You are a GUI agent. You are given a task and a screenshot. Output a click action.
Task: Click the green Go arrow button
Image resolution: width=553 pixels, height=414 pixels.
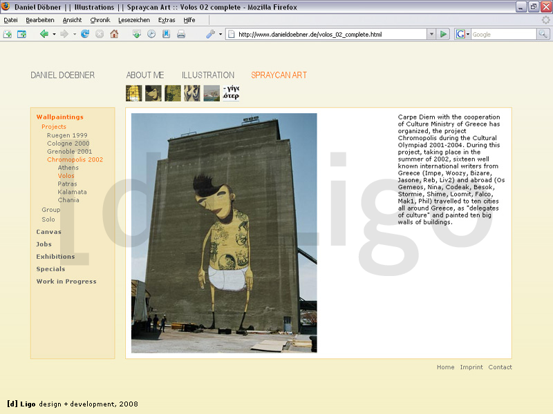443,34
